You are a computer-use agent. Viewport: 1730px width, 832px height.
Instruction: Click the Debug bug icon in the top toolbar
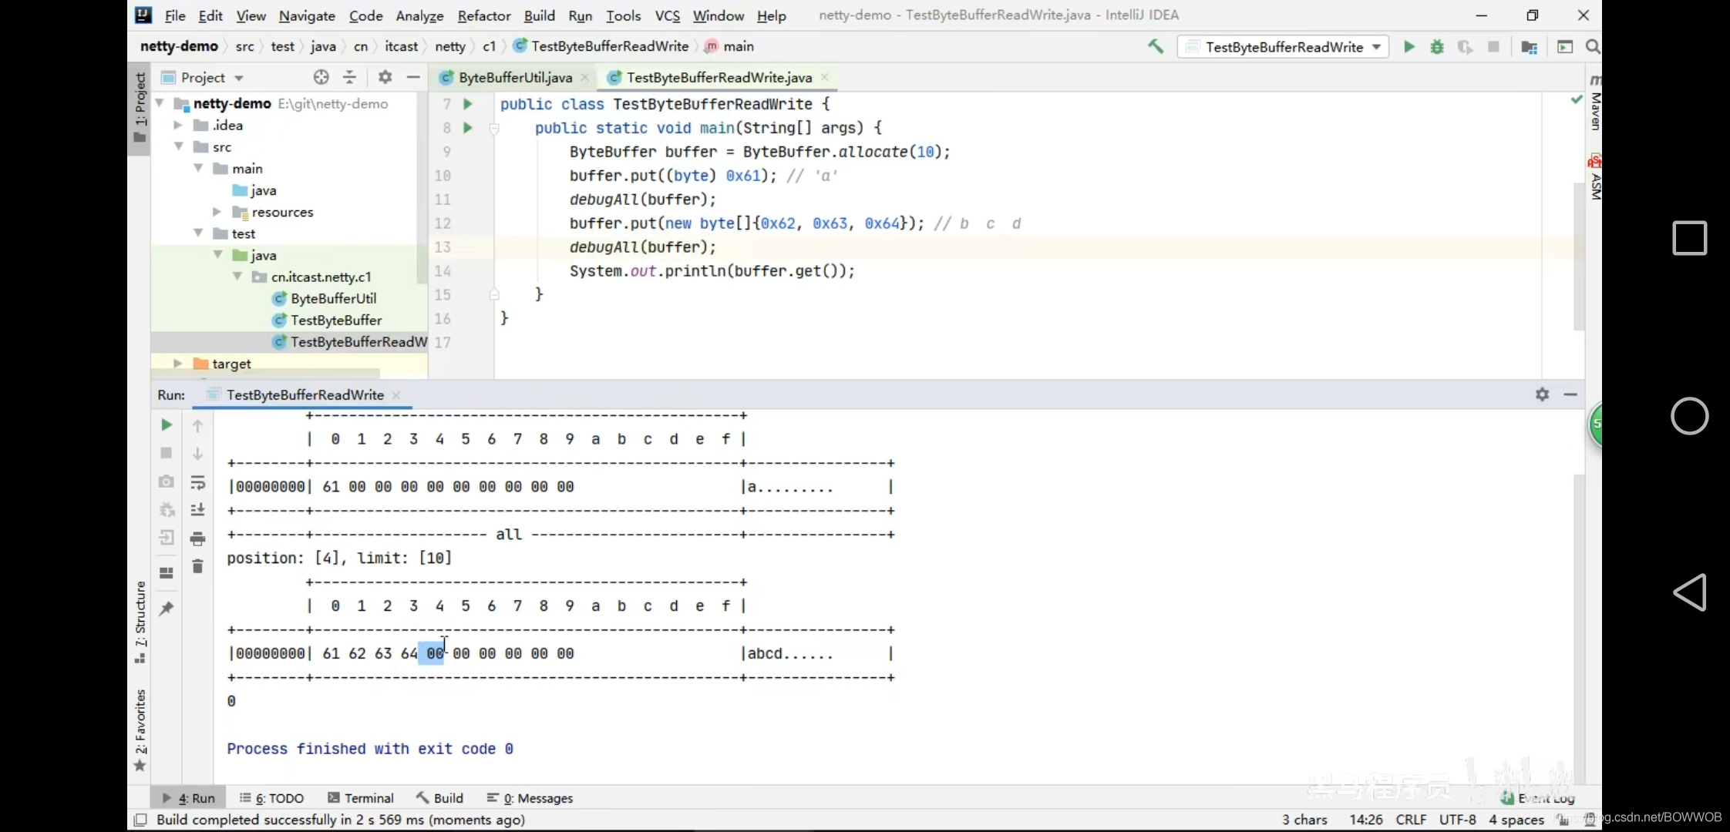1437,47
